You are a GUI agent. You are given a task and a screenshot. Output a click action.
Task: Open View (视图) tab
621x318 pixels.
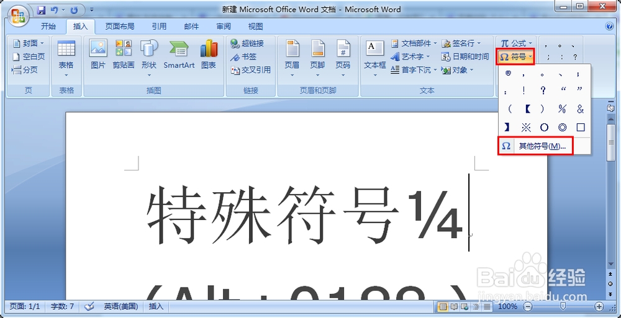coord(255,27)
